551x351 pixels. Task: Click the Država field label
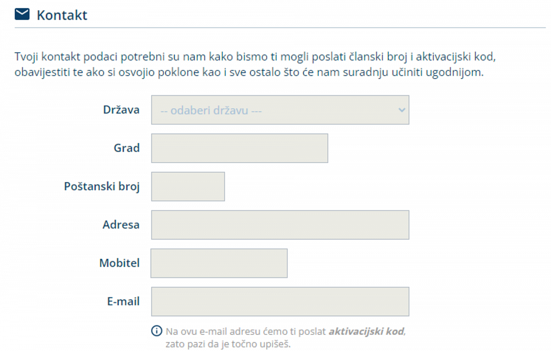point(121,110)
